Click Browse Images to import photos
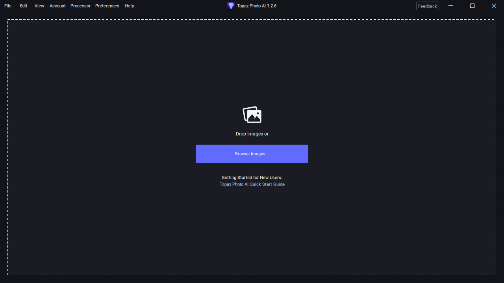The width and height of the screenshot is (504, 283). 252,154
